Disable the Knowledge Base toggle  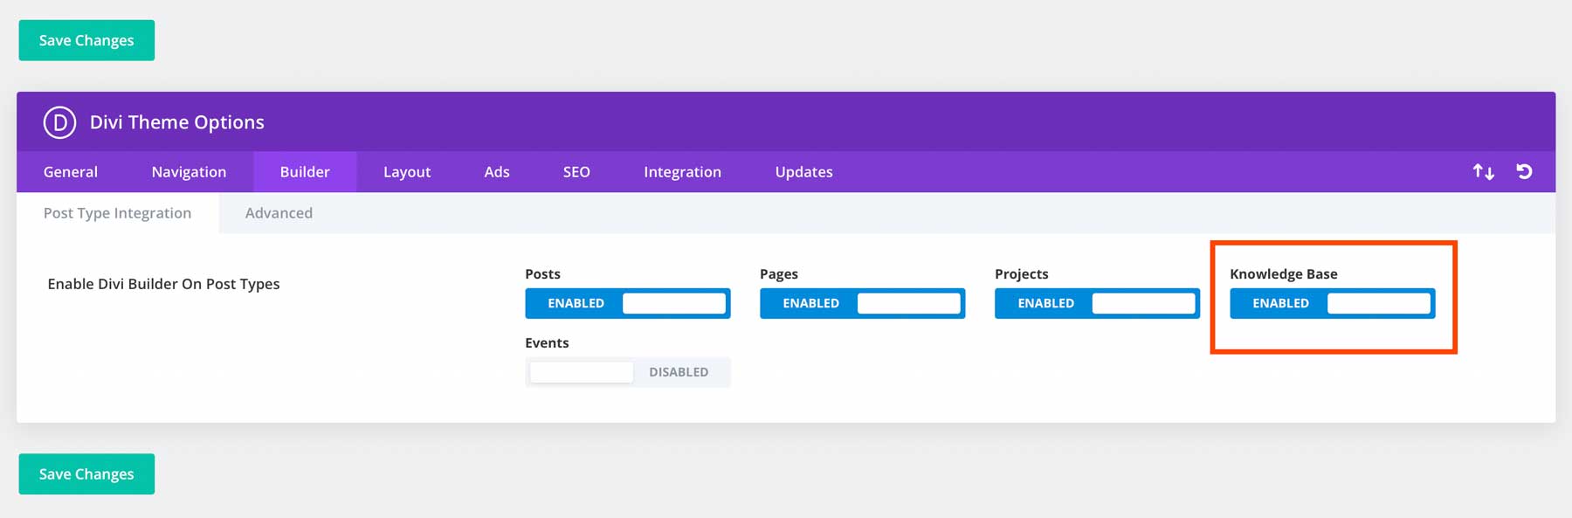point(1332,303)
